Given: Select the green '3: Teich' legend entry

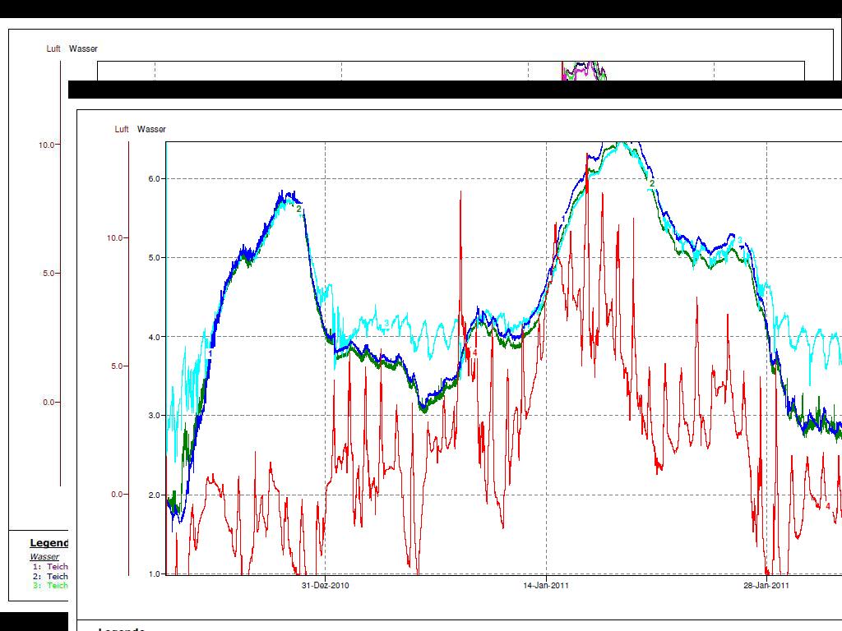Looking at the screenshot, I should click(50, 586).
